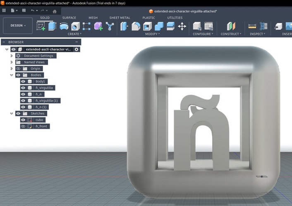Open the data panel grid icon
292x206 pixels.
tap(4, 11)
